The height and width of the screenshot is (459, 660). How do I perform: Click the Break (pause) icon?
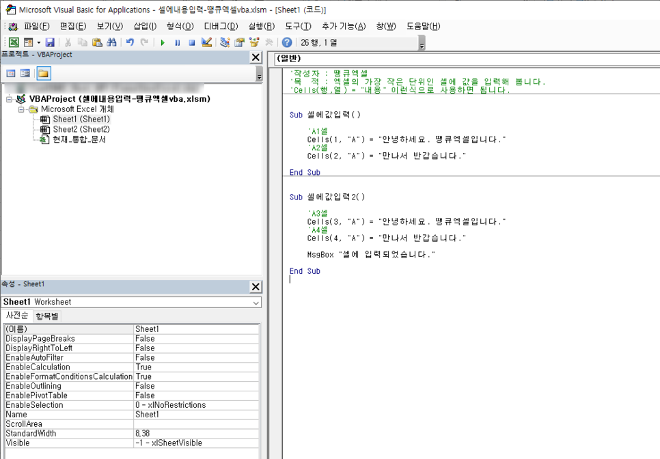point(177,42)
